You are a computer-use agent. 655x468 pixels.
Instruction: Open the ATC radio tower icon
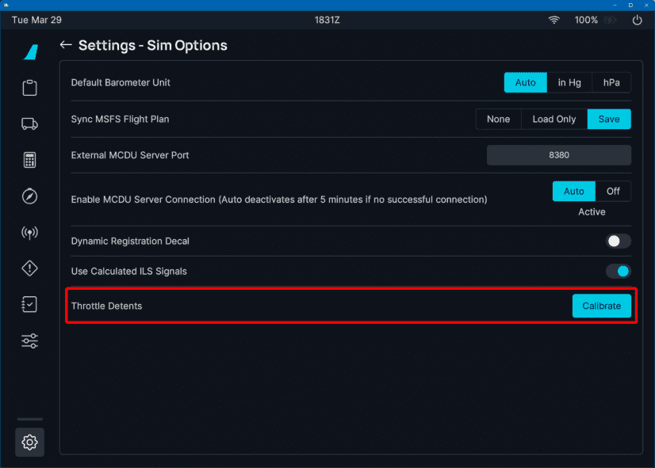coord(29,233)
